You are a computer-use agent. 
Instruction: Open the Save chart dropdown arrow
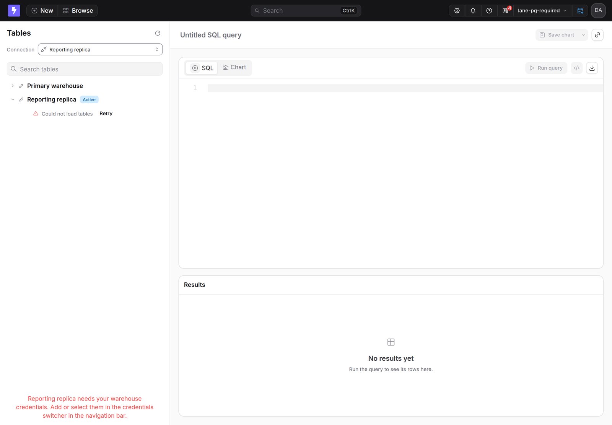tap(583, 35)
